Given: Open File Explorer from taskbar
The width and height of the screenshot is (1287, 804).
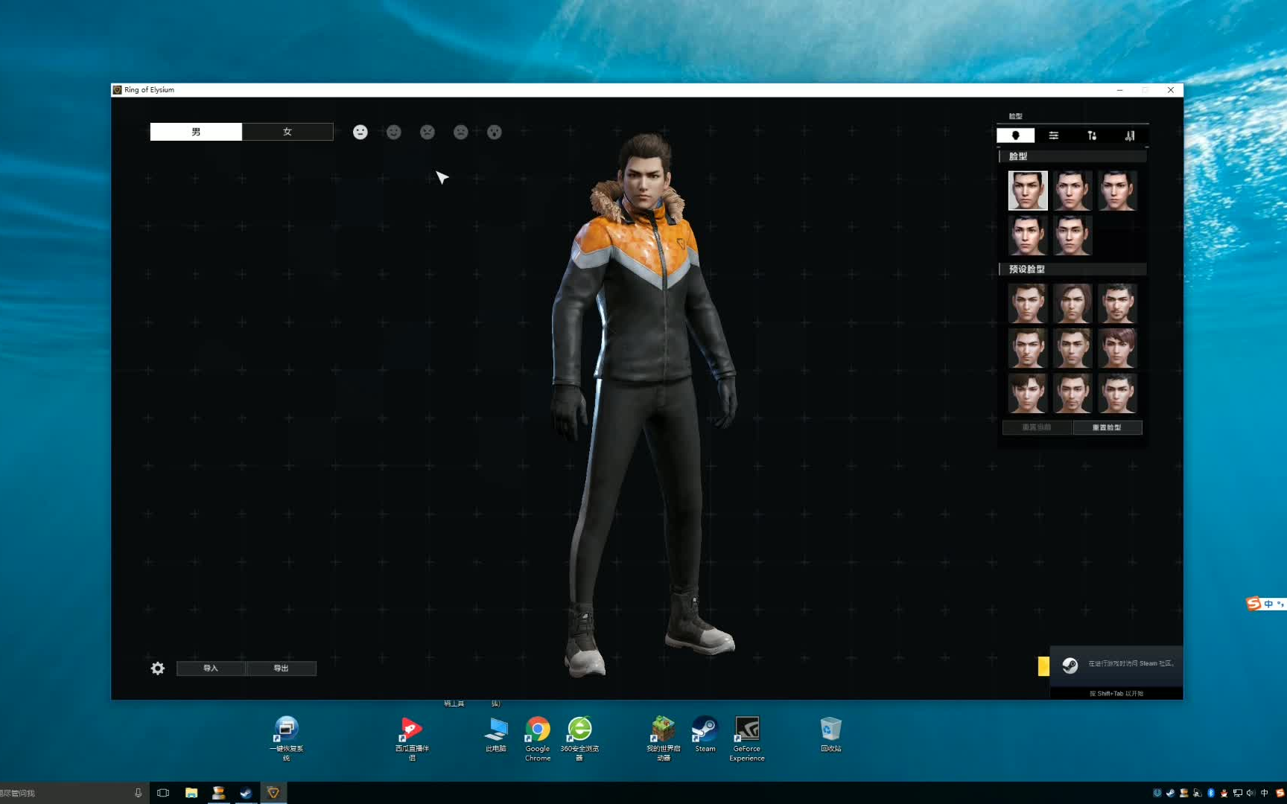Looking at the screenshot, I should [x=191, y=793].
